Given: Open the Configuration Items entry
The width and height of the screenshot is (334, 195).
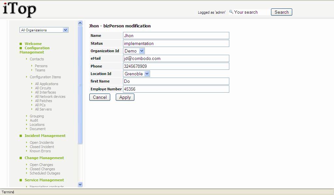Looking at the screenshot, I should coord(45,77).
